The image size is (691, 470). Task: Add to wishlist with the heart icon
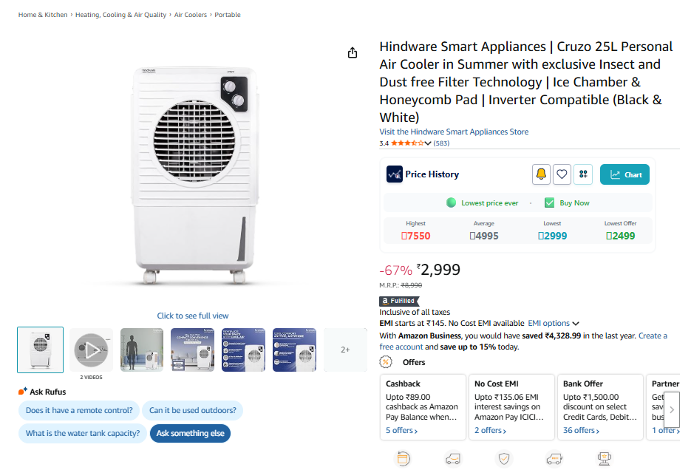[562, 174]
